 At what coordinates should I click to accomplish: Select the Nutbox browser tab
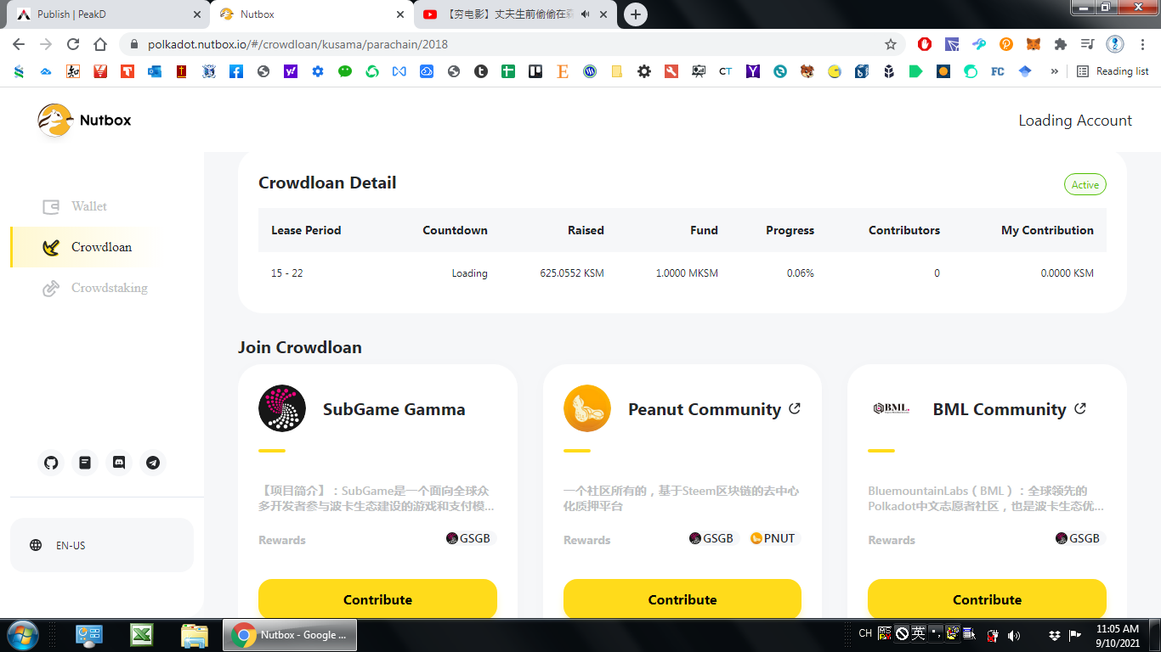point(312,14)
